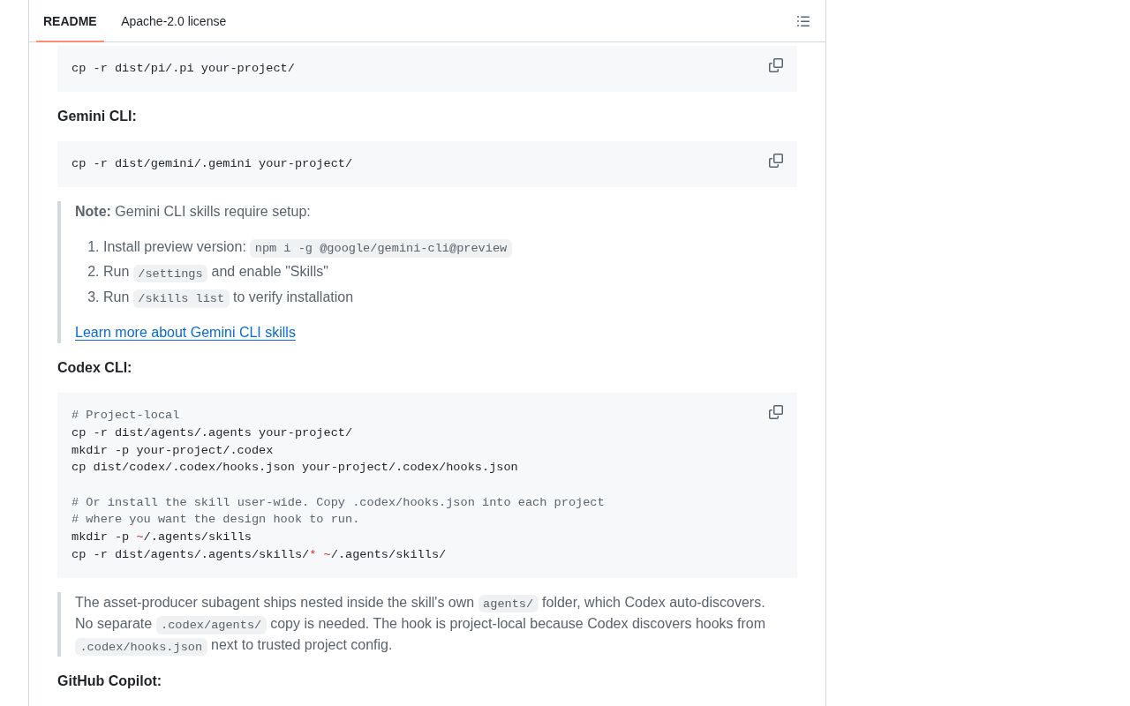Click the 'mkdir -p ~/.agents/skills' line

[x=162, y=537]
